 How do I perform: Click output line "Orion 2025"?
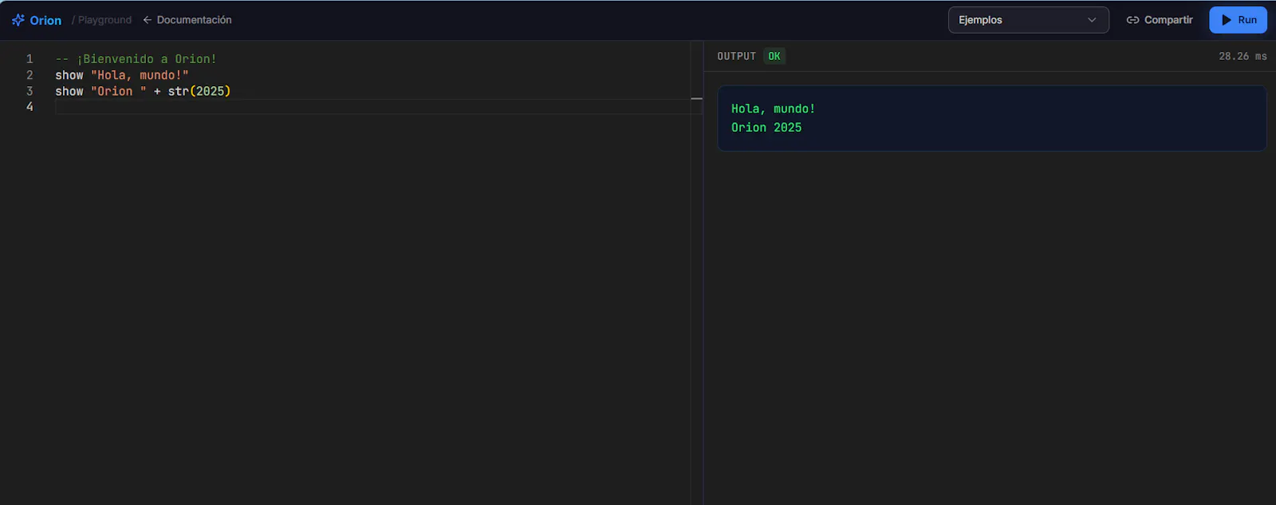click(x=766, y=127)
